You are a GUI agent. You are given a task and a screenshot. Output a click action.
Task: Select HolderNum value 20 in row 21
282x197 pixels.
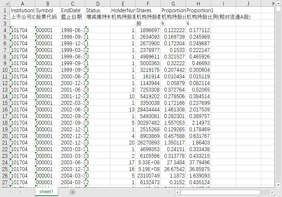point(123,143)
